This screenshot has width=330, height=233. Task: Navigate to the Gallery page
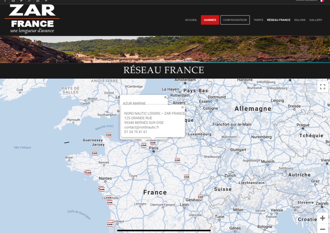315,20
